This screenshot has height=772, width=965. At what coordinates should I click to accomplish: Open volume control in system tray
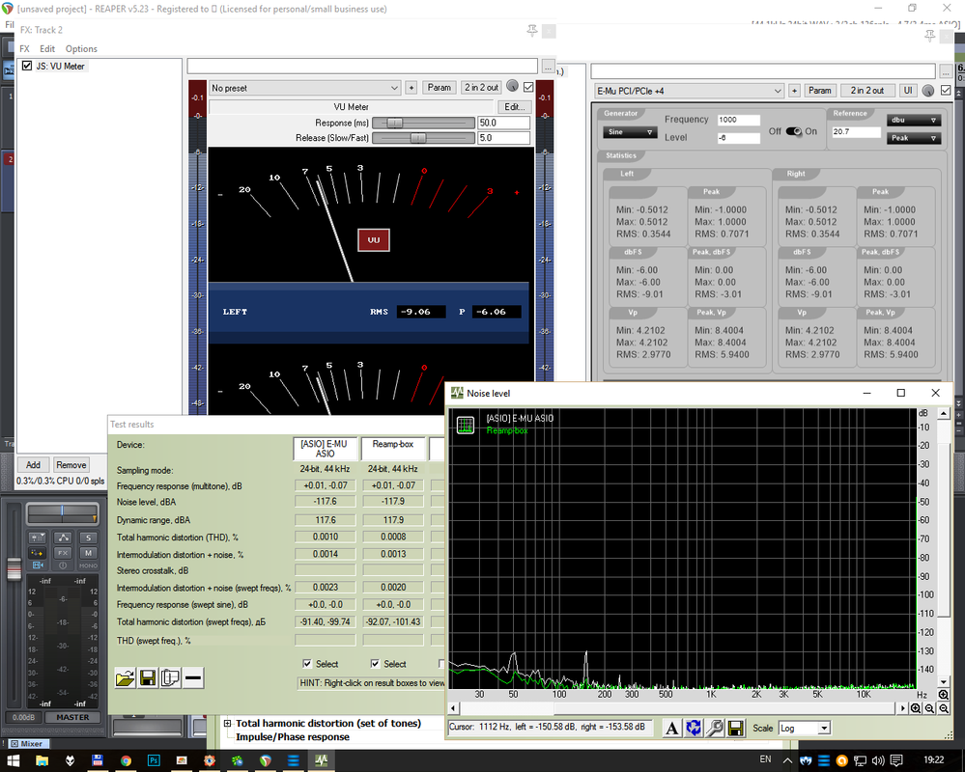(x=878, y=760)
